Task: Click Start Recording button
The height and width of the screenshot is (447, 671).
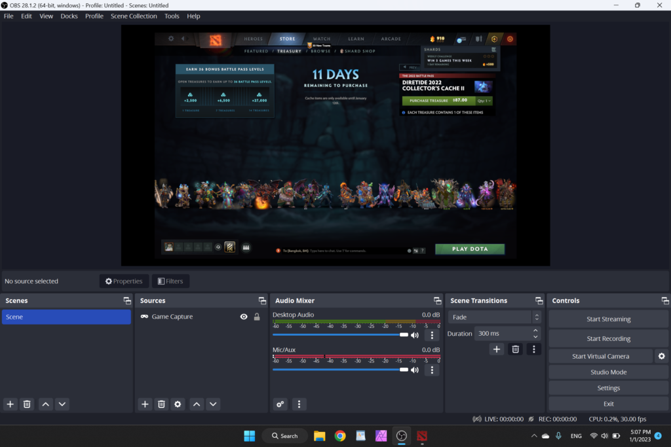Action: click(608, 338)
